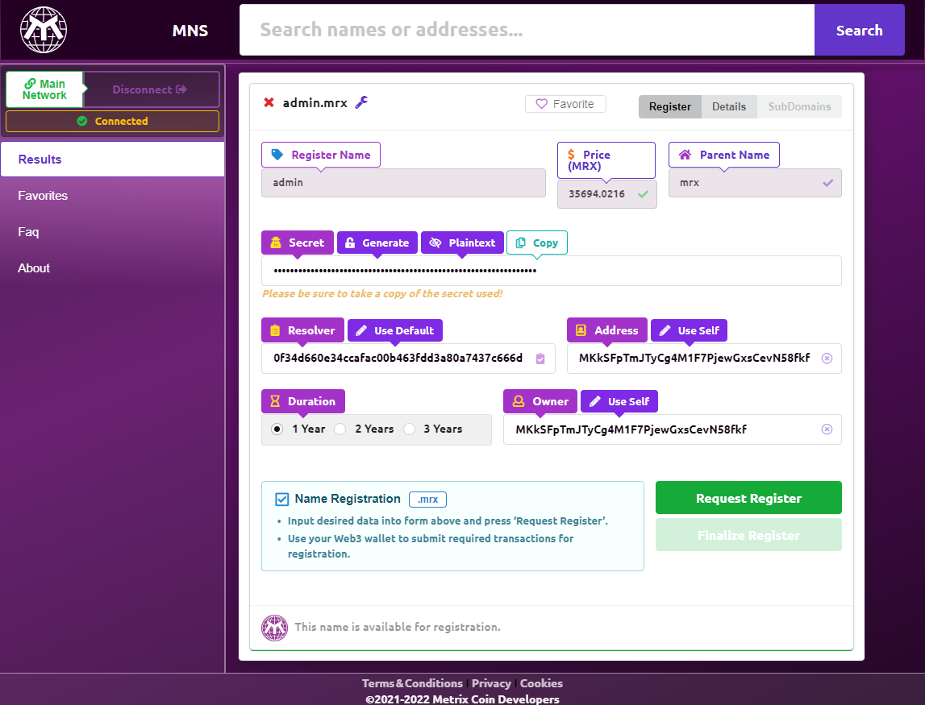Click the price value 35694.0216
Image resolution: width=925 pixels, height=705 pixels.
pyautogui.click(x=597, y=194)
